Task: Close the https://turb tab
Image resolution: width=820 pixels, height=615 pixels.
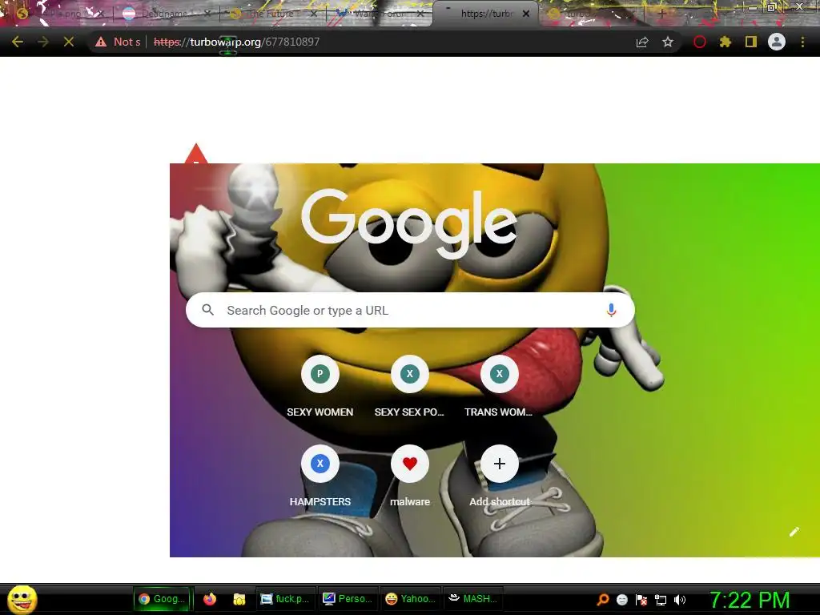Action: (526, 14)
